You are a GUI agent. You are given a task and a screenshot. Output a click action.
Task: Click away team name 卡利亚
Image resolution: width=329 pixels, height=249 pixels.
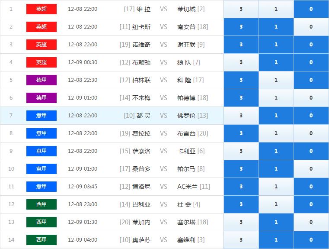186,151
